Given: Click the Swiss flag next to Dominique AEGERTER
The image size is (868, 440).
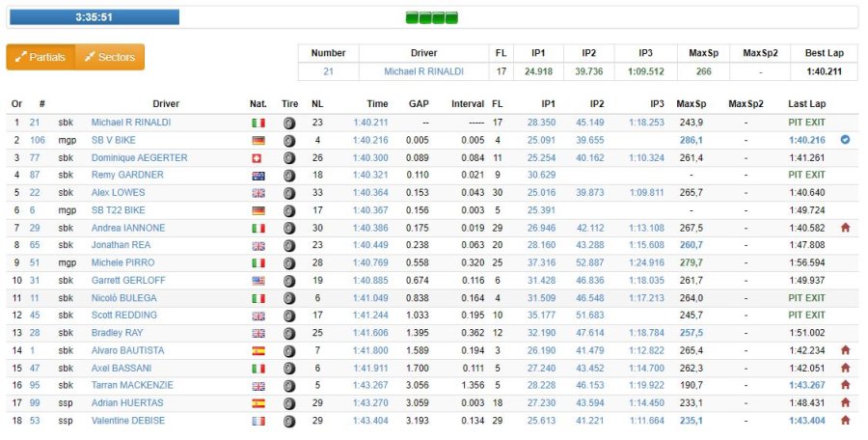Looking at the screenshot, I should click(257, 158).
